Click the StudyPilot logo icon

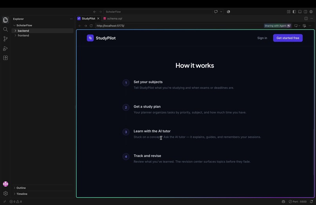(x=90, y=38)
